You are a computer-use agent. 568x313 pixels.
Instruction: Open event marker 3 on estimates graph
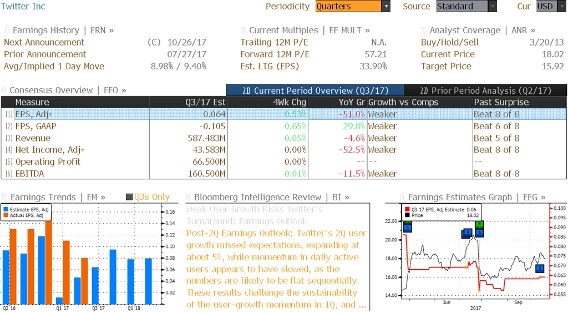click(540, 269)
